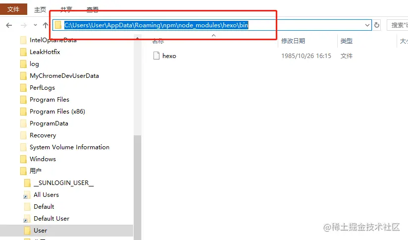Select the hexo file
Viewport: 408px width, 240px height.
pos(169,56)
